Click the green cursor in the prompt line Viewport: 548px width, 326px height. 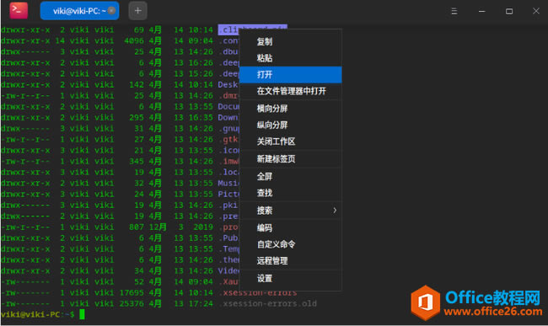pos(82,314)
